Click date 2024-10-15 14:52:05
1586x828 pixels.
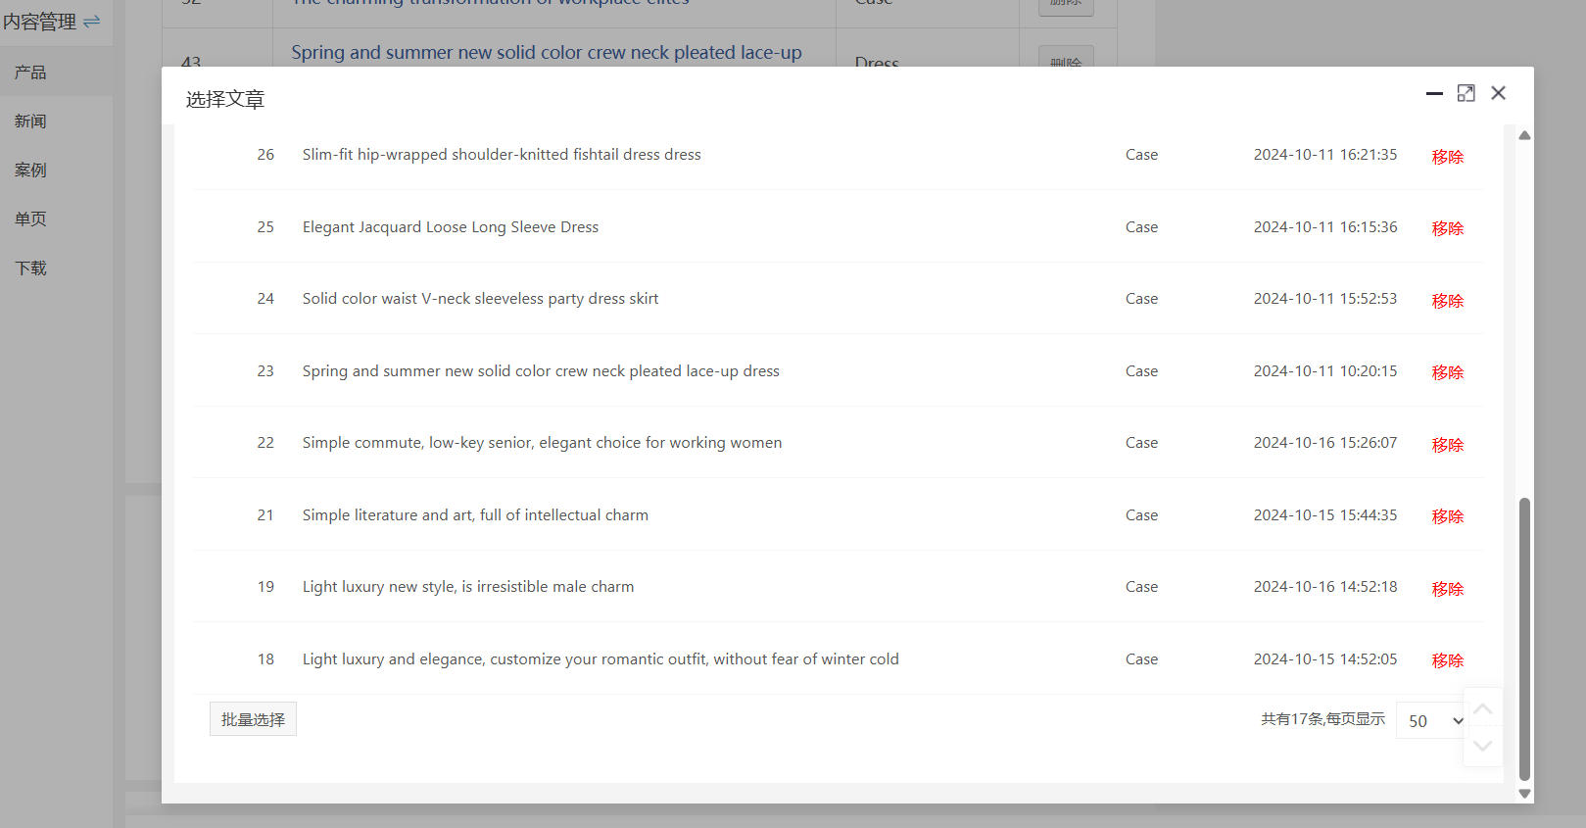point(1325,659)
